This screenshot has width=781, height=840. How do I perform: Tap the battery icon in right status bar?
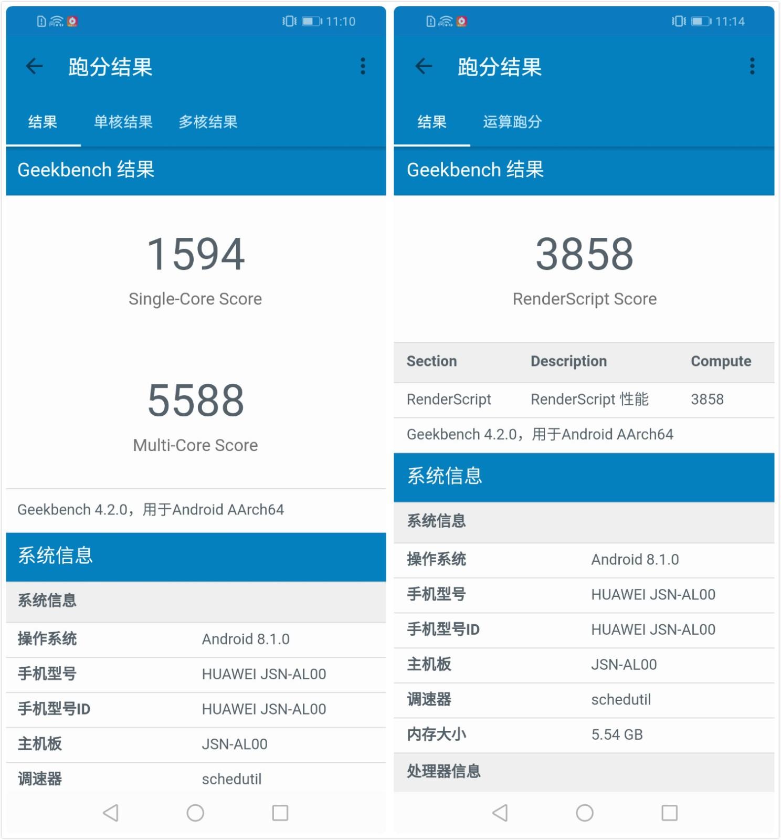[701, 22]
